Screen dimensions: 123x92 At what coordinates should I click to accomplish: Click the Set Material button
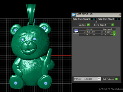(108, 79)
